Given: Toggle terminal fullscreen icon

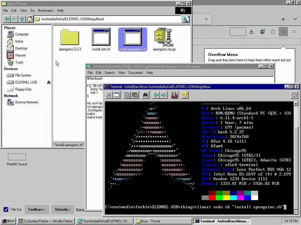Looking at the screenshot, I should click(x=294, y=95).
